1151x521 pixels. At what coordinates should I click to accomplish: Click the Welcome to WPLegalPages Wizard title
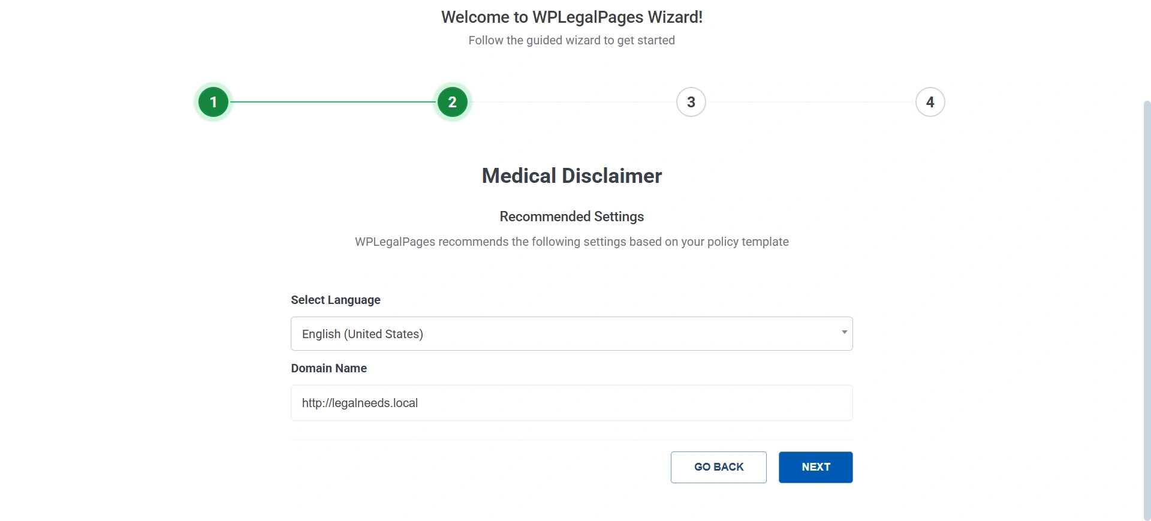(x=571, y=17)
